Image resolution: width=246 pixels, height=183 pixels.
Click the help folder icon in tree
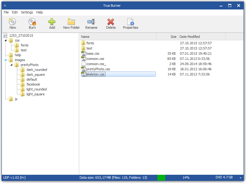(11, 55)
